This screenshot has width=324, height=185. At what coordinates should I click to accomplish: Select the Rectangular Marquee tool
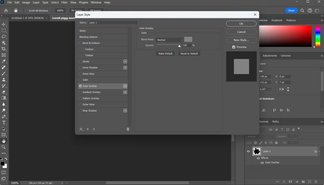(4, 31)
